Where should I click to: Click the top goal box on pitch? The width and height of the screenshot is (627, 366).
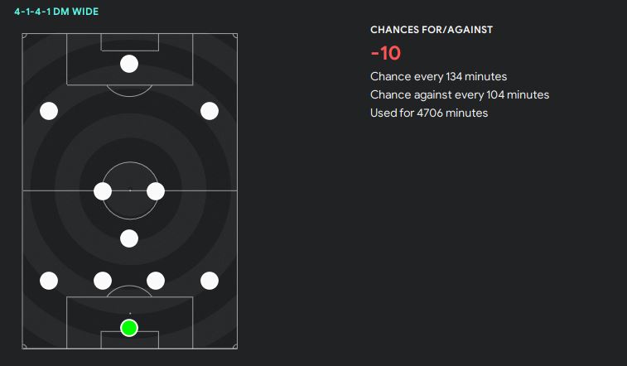(x=129, y=42)
